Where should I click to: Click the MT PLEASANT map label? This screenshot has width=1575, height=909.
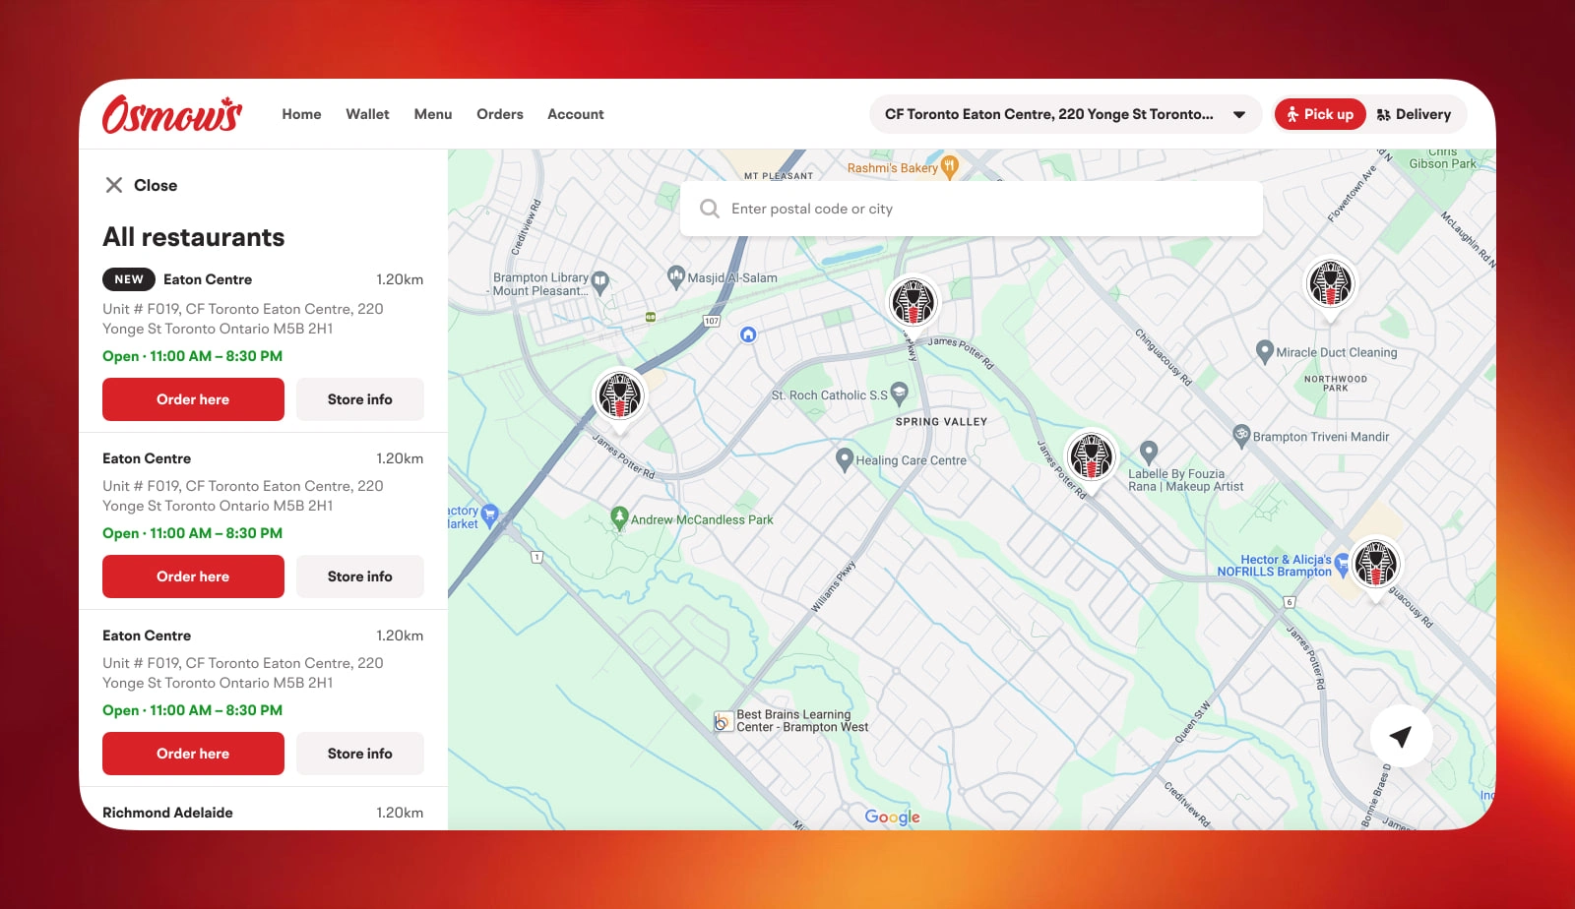779,176
